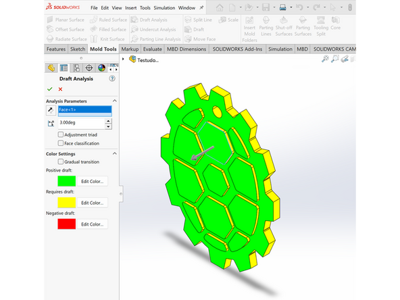The height and width of the screenshot is (300, 400).
Task: Open DimXpertManager crosshair tab
Action: 89,68
